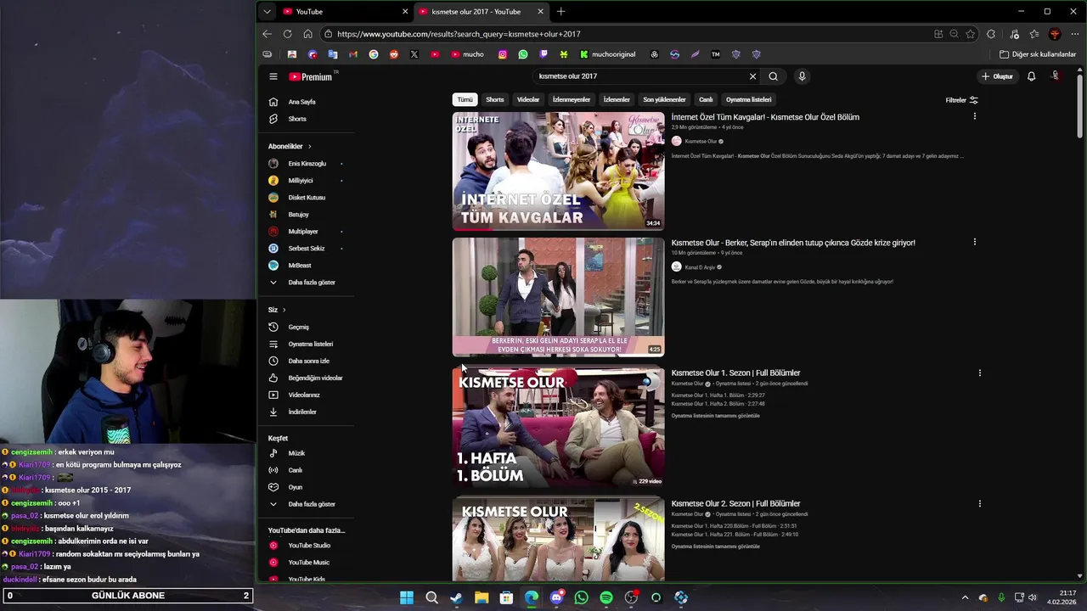Click the YouTube search input field
1087x611 pixels.
click(641, 76)
